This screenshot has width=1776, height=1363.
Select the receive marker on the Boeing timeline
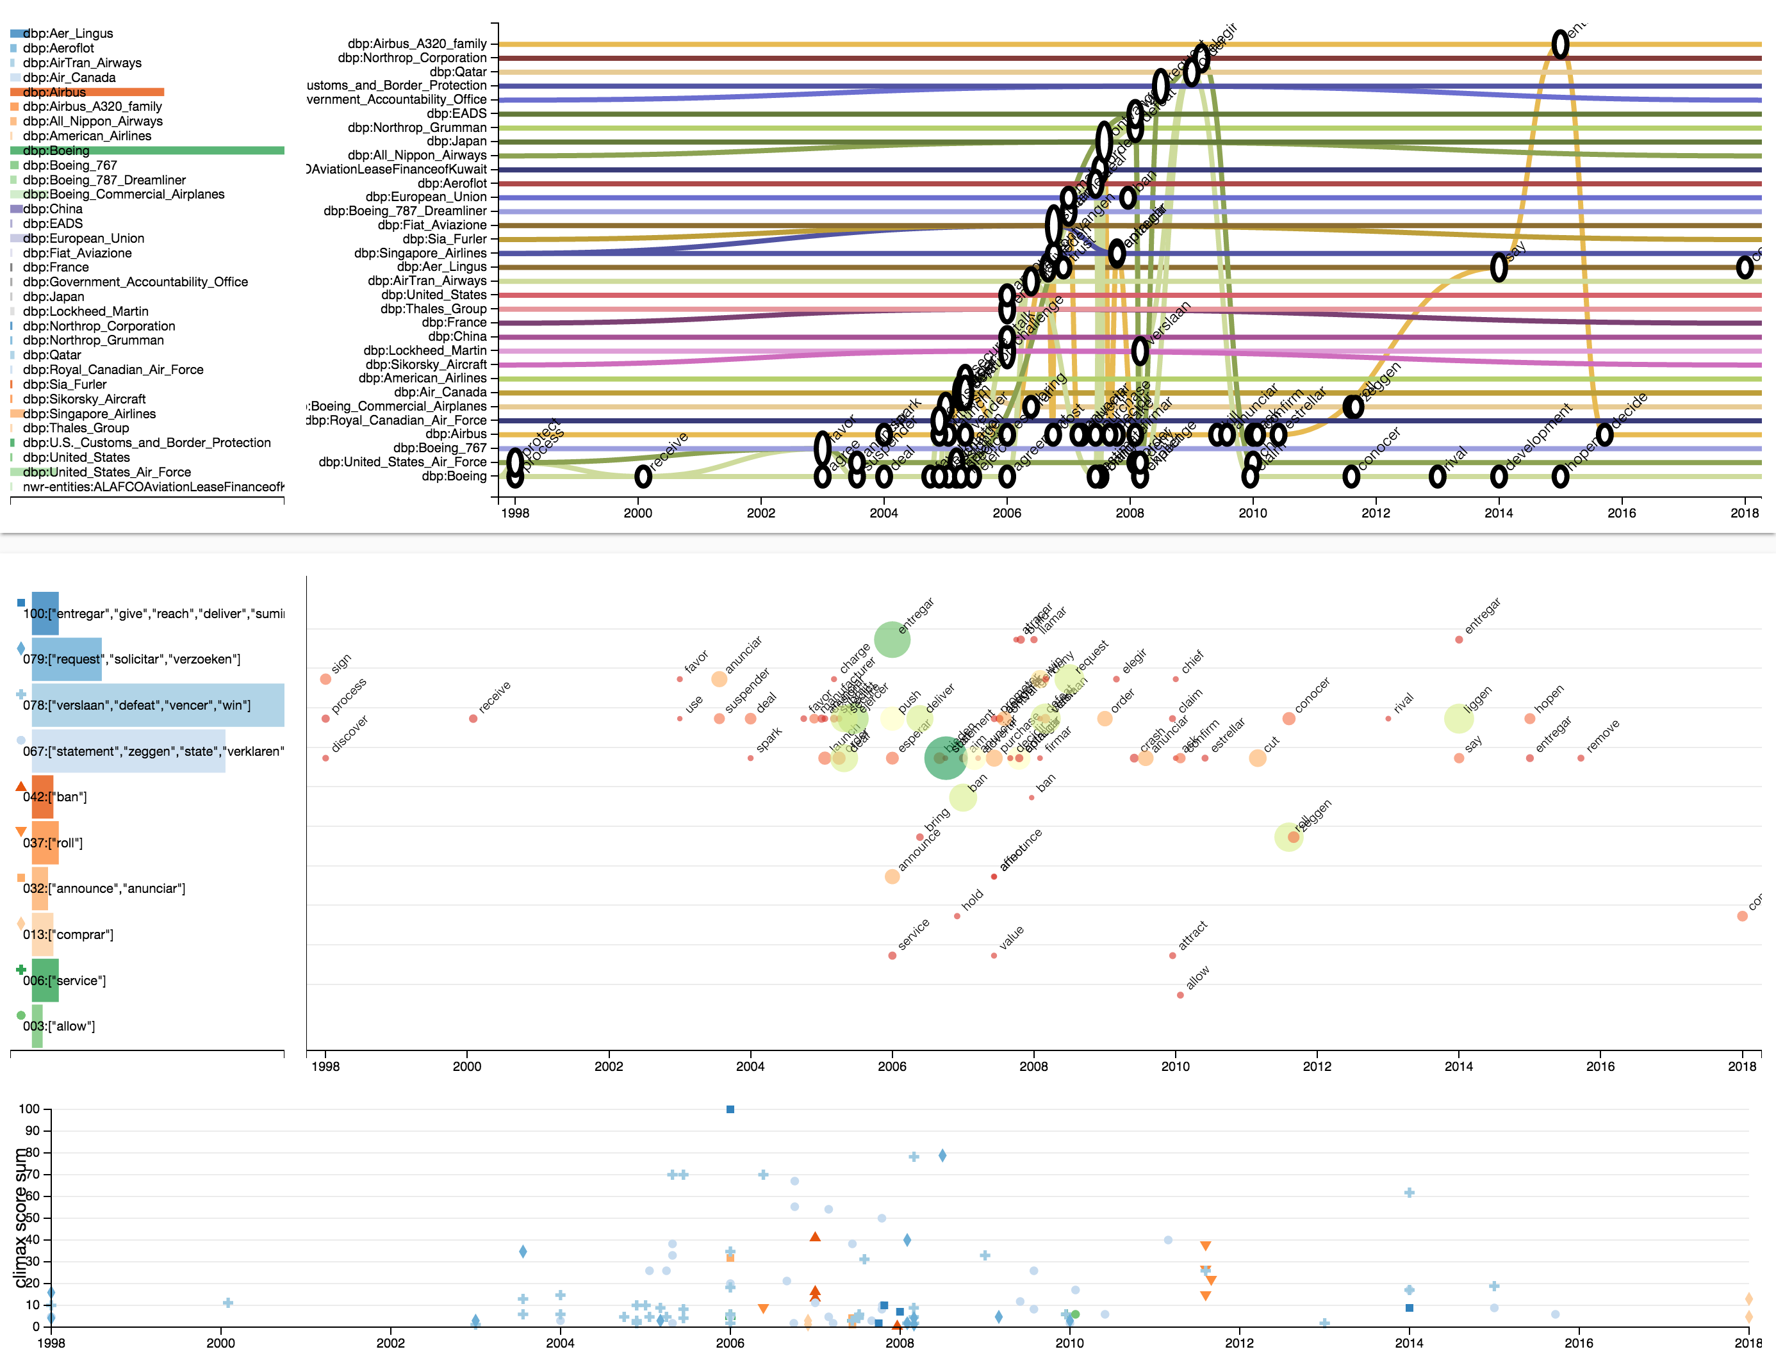coord(643,477)
